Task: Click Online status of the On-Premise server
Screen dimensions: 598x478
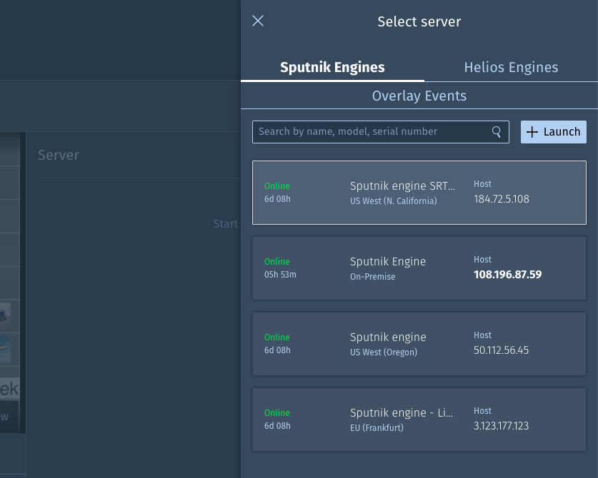Action: pos(277,262)
